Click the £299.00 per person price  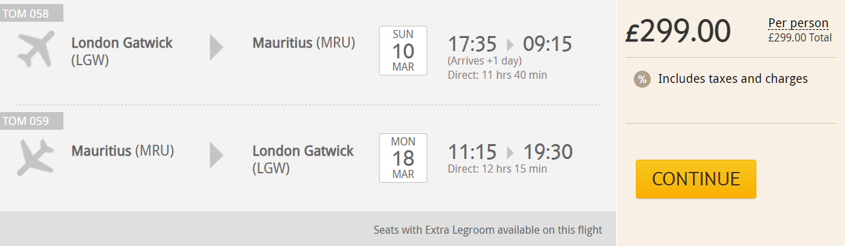[678, 31]
